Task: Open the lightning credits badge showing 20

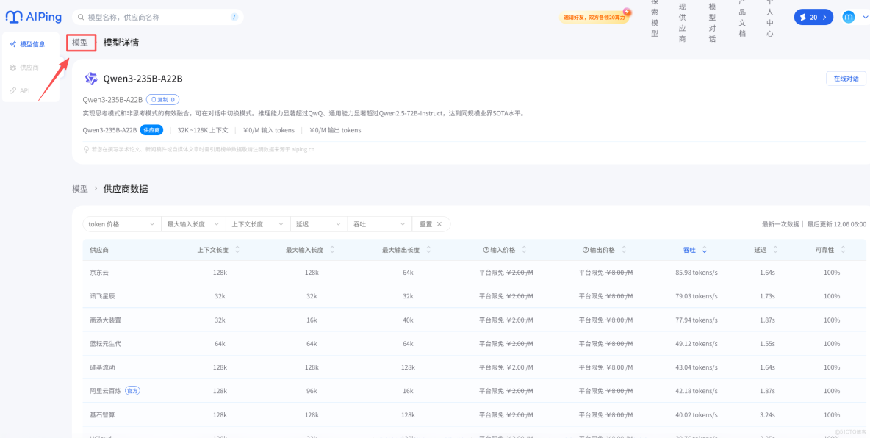Action: coord(813,16)
